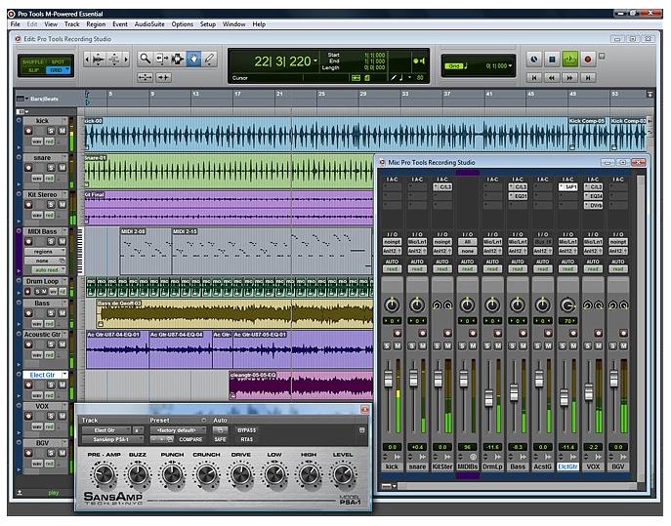Solo the snare channel in the mixer

coord(411,345)
